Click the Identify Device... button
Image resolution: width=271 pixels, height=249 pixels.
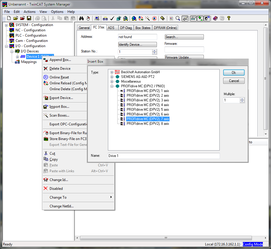(137, 45)
